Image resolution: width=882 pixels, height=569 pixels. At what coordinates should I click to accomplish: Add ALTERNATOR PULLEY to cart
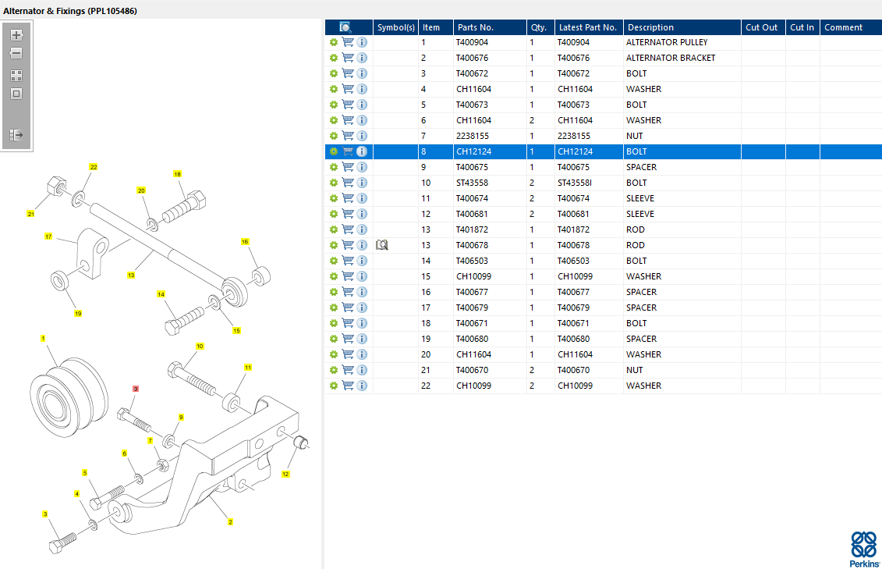[x=348, y=42]
